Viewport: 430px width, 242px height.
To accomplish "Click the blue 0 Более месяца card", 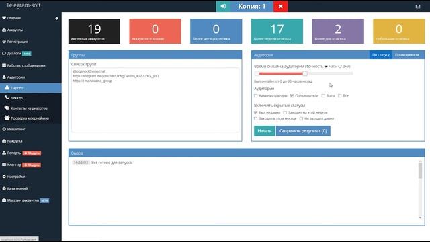I will pyautogui.click(x=216, y=32).
